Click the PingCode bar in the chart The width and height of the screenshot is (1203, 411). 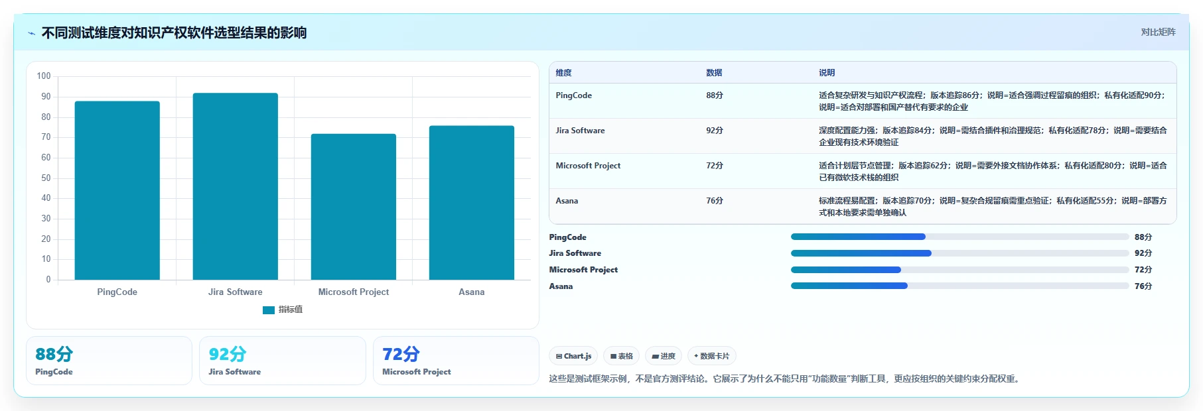117,190
